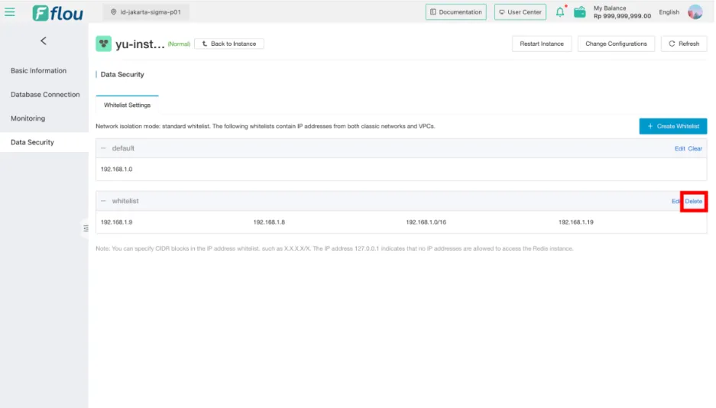Open Basic Information section
The height and width of the screenshot is (408, 716).
click(38, 71)
